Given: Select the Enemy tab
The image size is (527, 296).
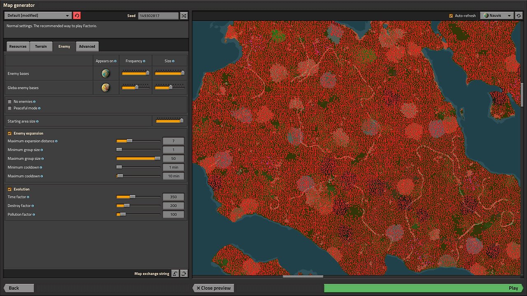Looking at the screenshot, I should click(64, 46).
